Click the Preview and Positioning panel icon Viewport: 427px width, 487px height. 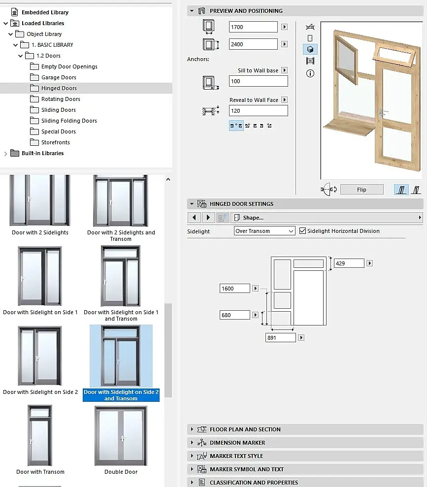pos(202,11)
